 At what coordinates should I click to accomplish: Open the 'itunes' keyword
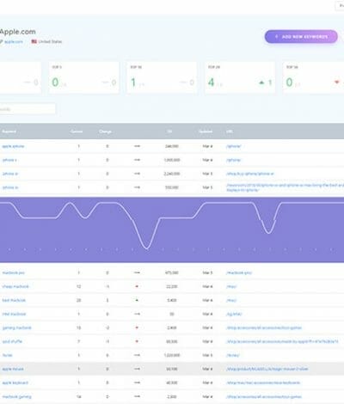8,355
